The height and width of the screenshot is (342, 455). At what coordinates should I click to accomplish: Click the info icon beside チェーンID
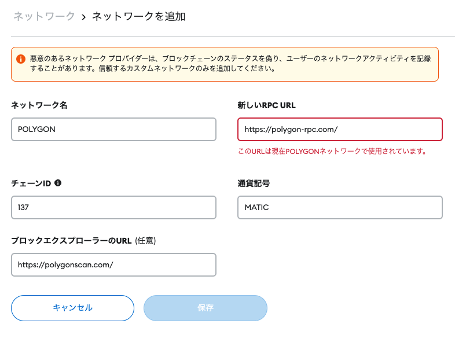(58, 183)
